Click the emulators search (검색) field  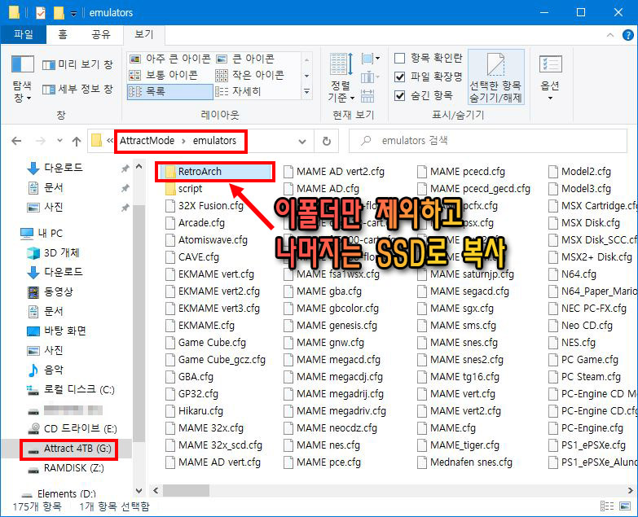click(487, 141)
